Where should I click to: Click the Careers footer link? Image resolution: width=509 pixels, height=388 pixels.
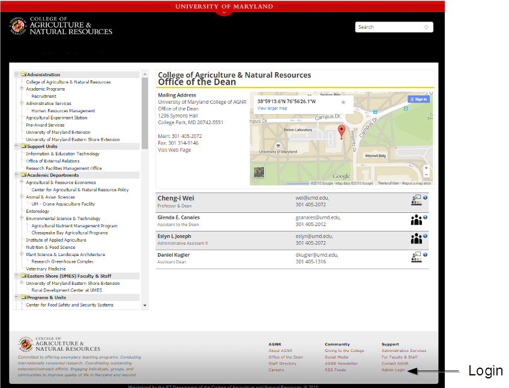[x=276, y=370]
